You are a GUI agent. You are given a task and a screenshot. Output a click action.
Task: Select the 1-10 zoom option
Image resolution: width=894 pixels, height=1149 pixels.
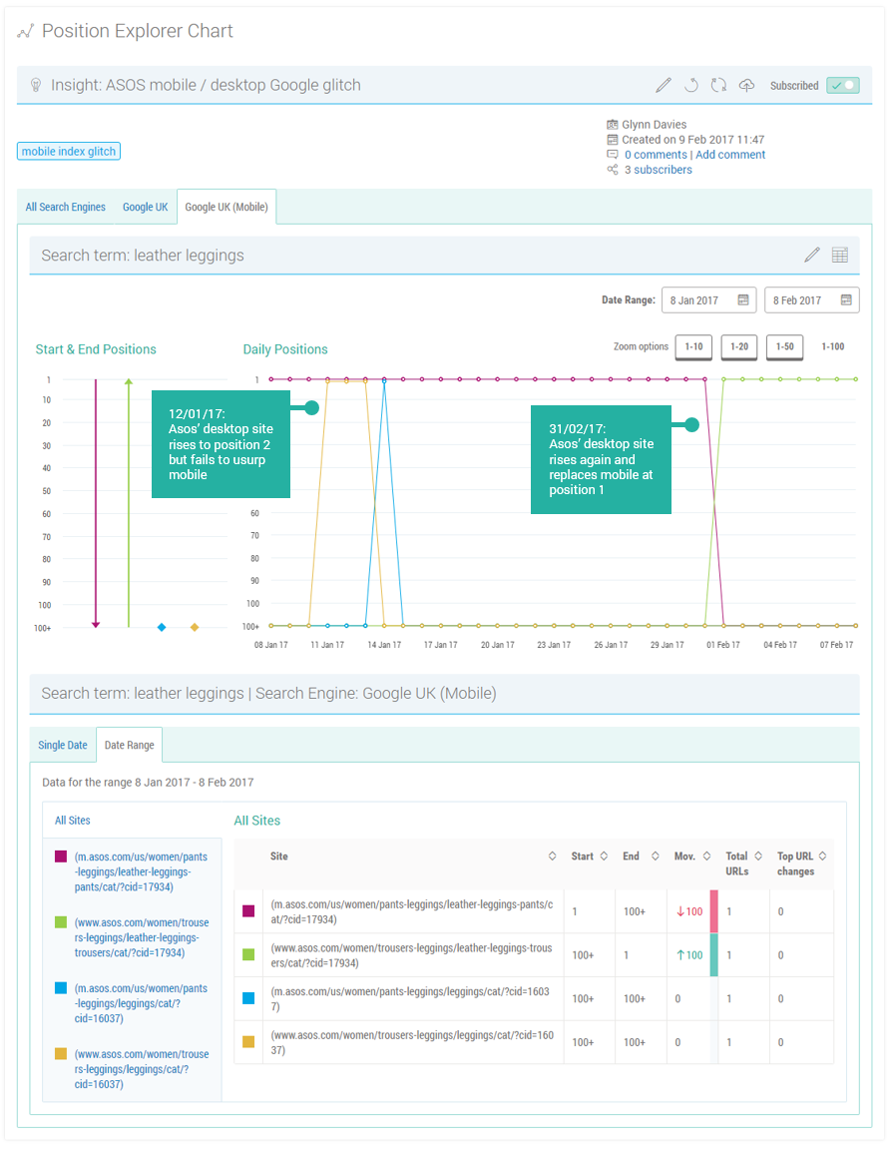693,347
